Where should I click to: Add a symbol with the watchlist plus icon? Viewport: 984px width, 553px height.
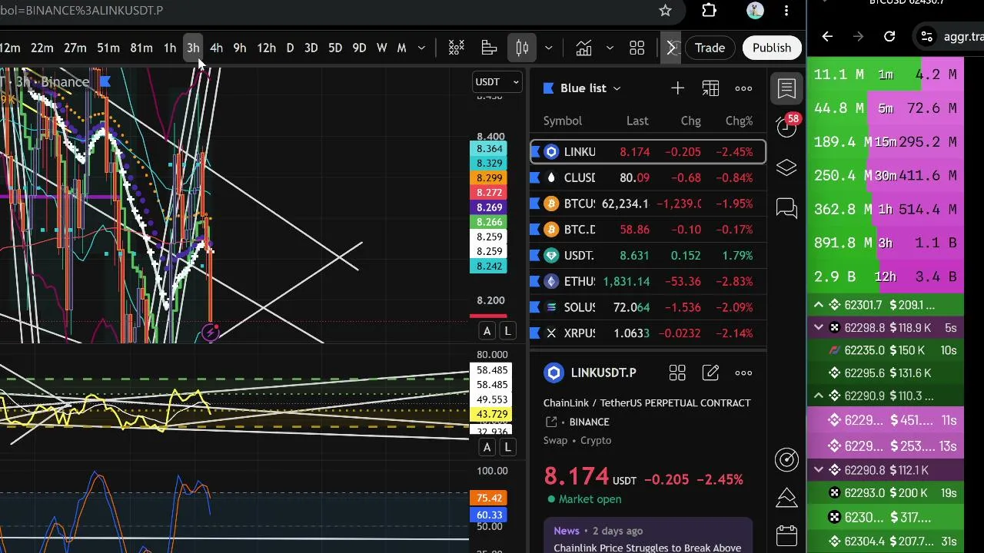(677, 88)
